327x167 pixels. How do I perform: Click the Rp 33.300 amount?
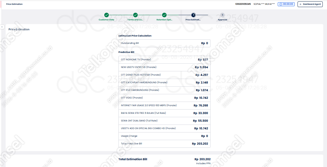201,113
